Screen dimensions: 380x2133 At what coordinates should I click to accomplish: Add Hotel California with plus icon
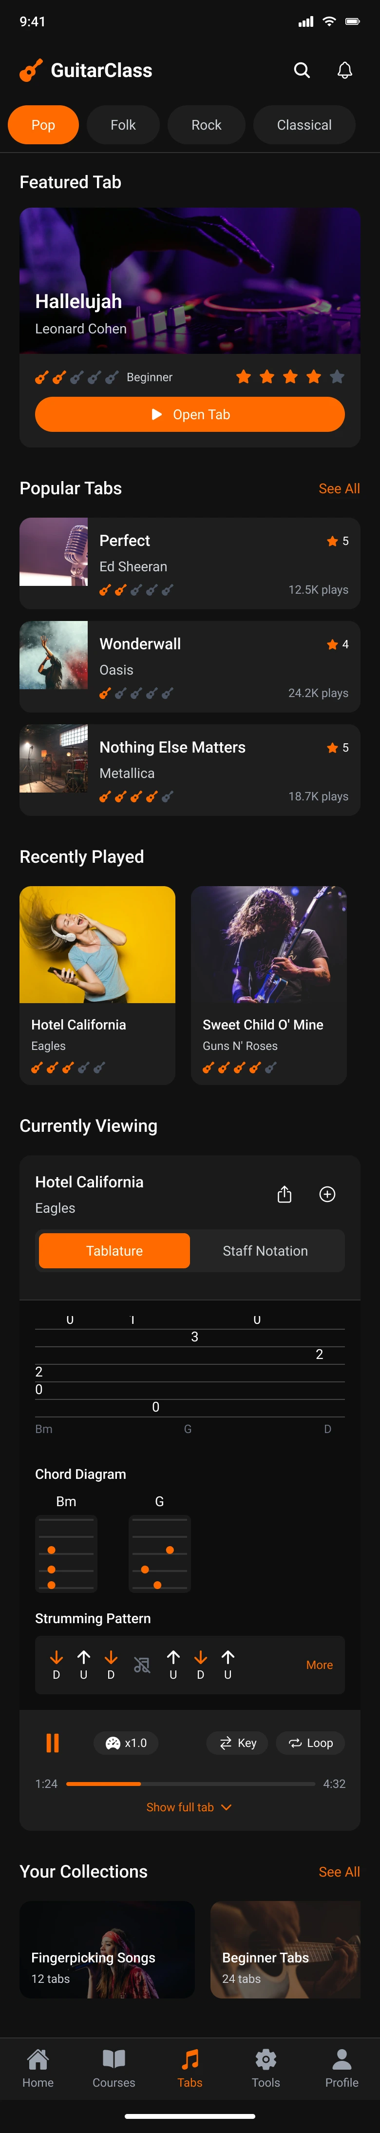tap(327, 1194)
